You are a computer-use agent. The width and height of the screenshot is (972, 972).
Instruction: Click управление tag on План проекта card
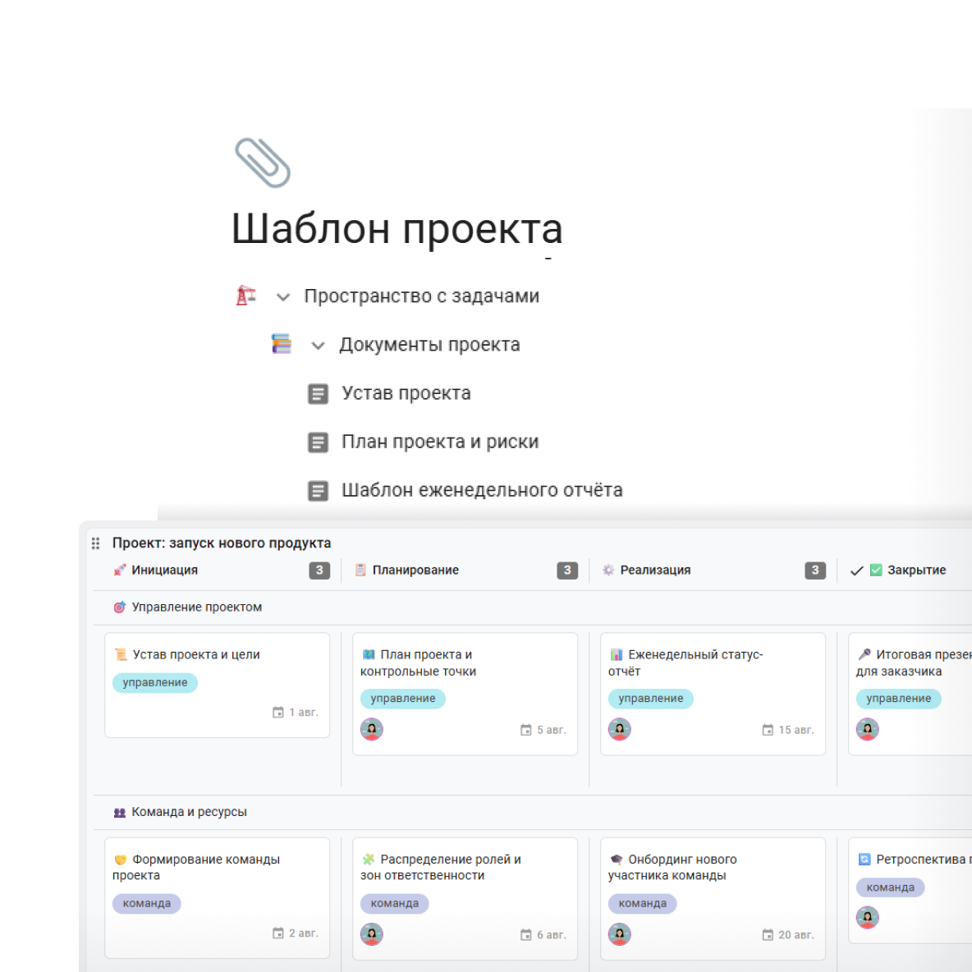pos(403,699)
